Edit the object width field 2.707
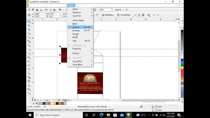 point(54,14)
